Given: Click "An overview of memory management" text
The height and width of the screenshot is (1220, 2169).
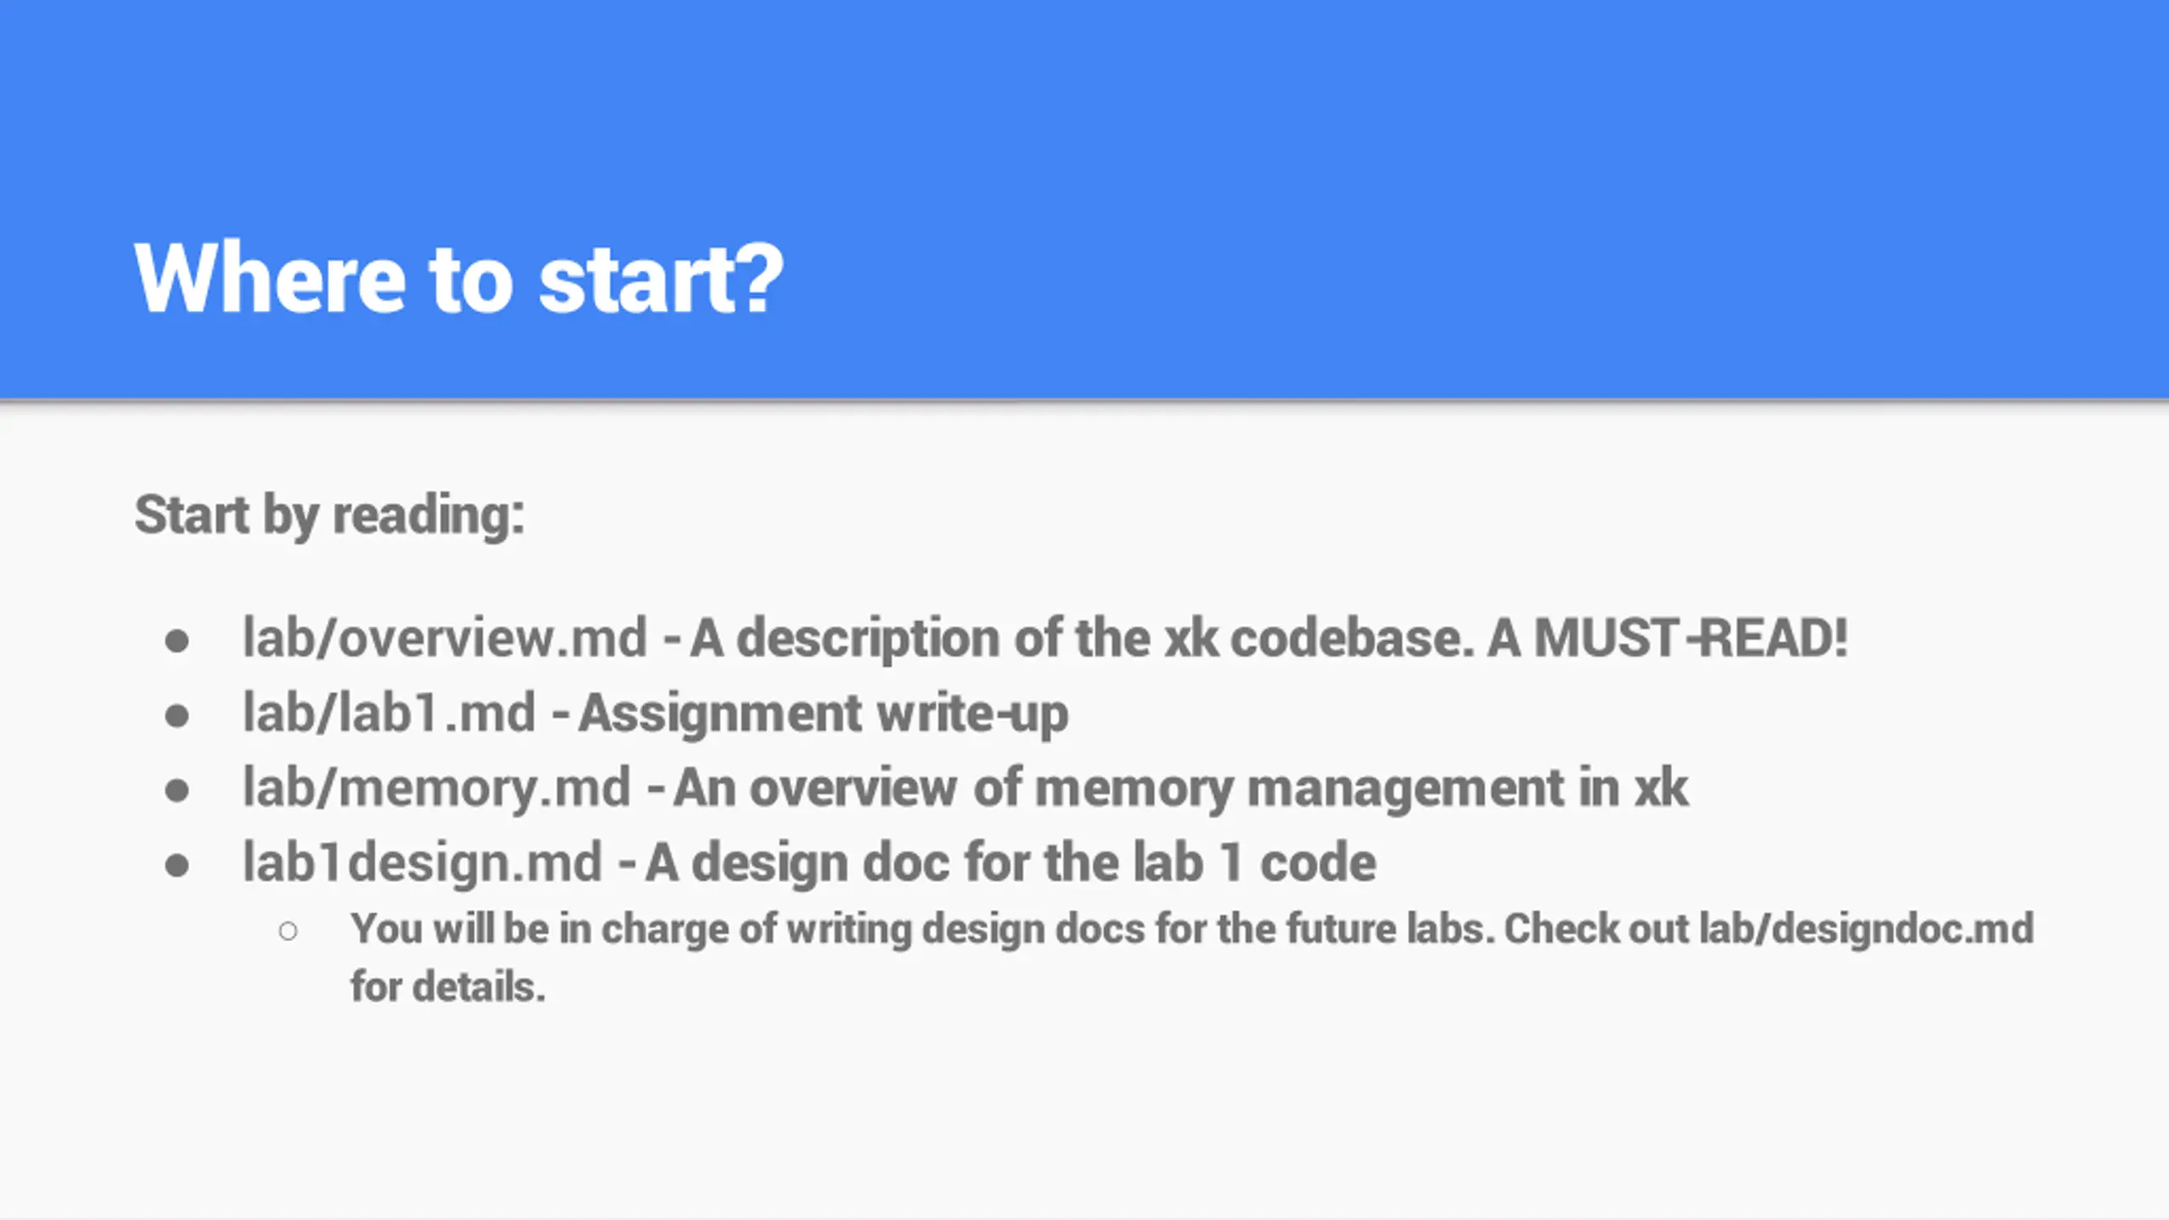Looking at the screenshot, I should (x=1118, y=788).
